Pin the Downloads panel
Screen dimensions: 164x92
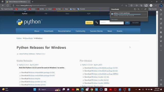(145, 9)
